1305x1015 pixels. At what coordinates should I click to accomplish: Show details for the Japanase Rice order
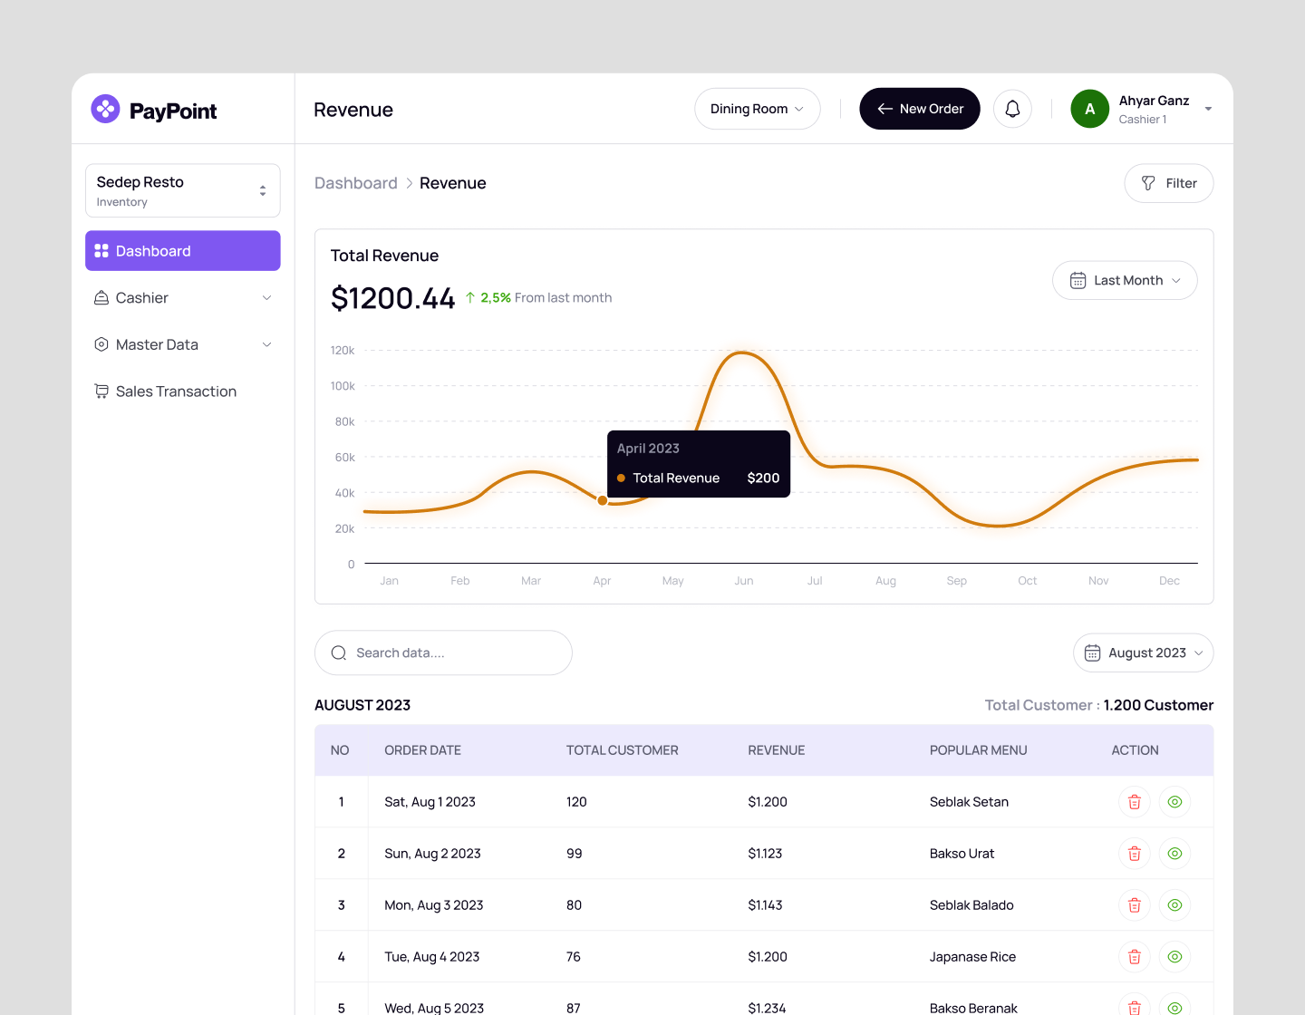tap(1174, 956)
